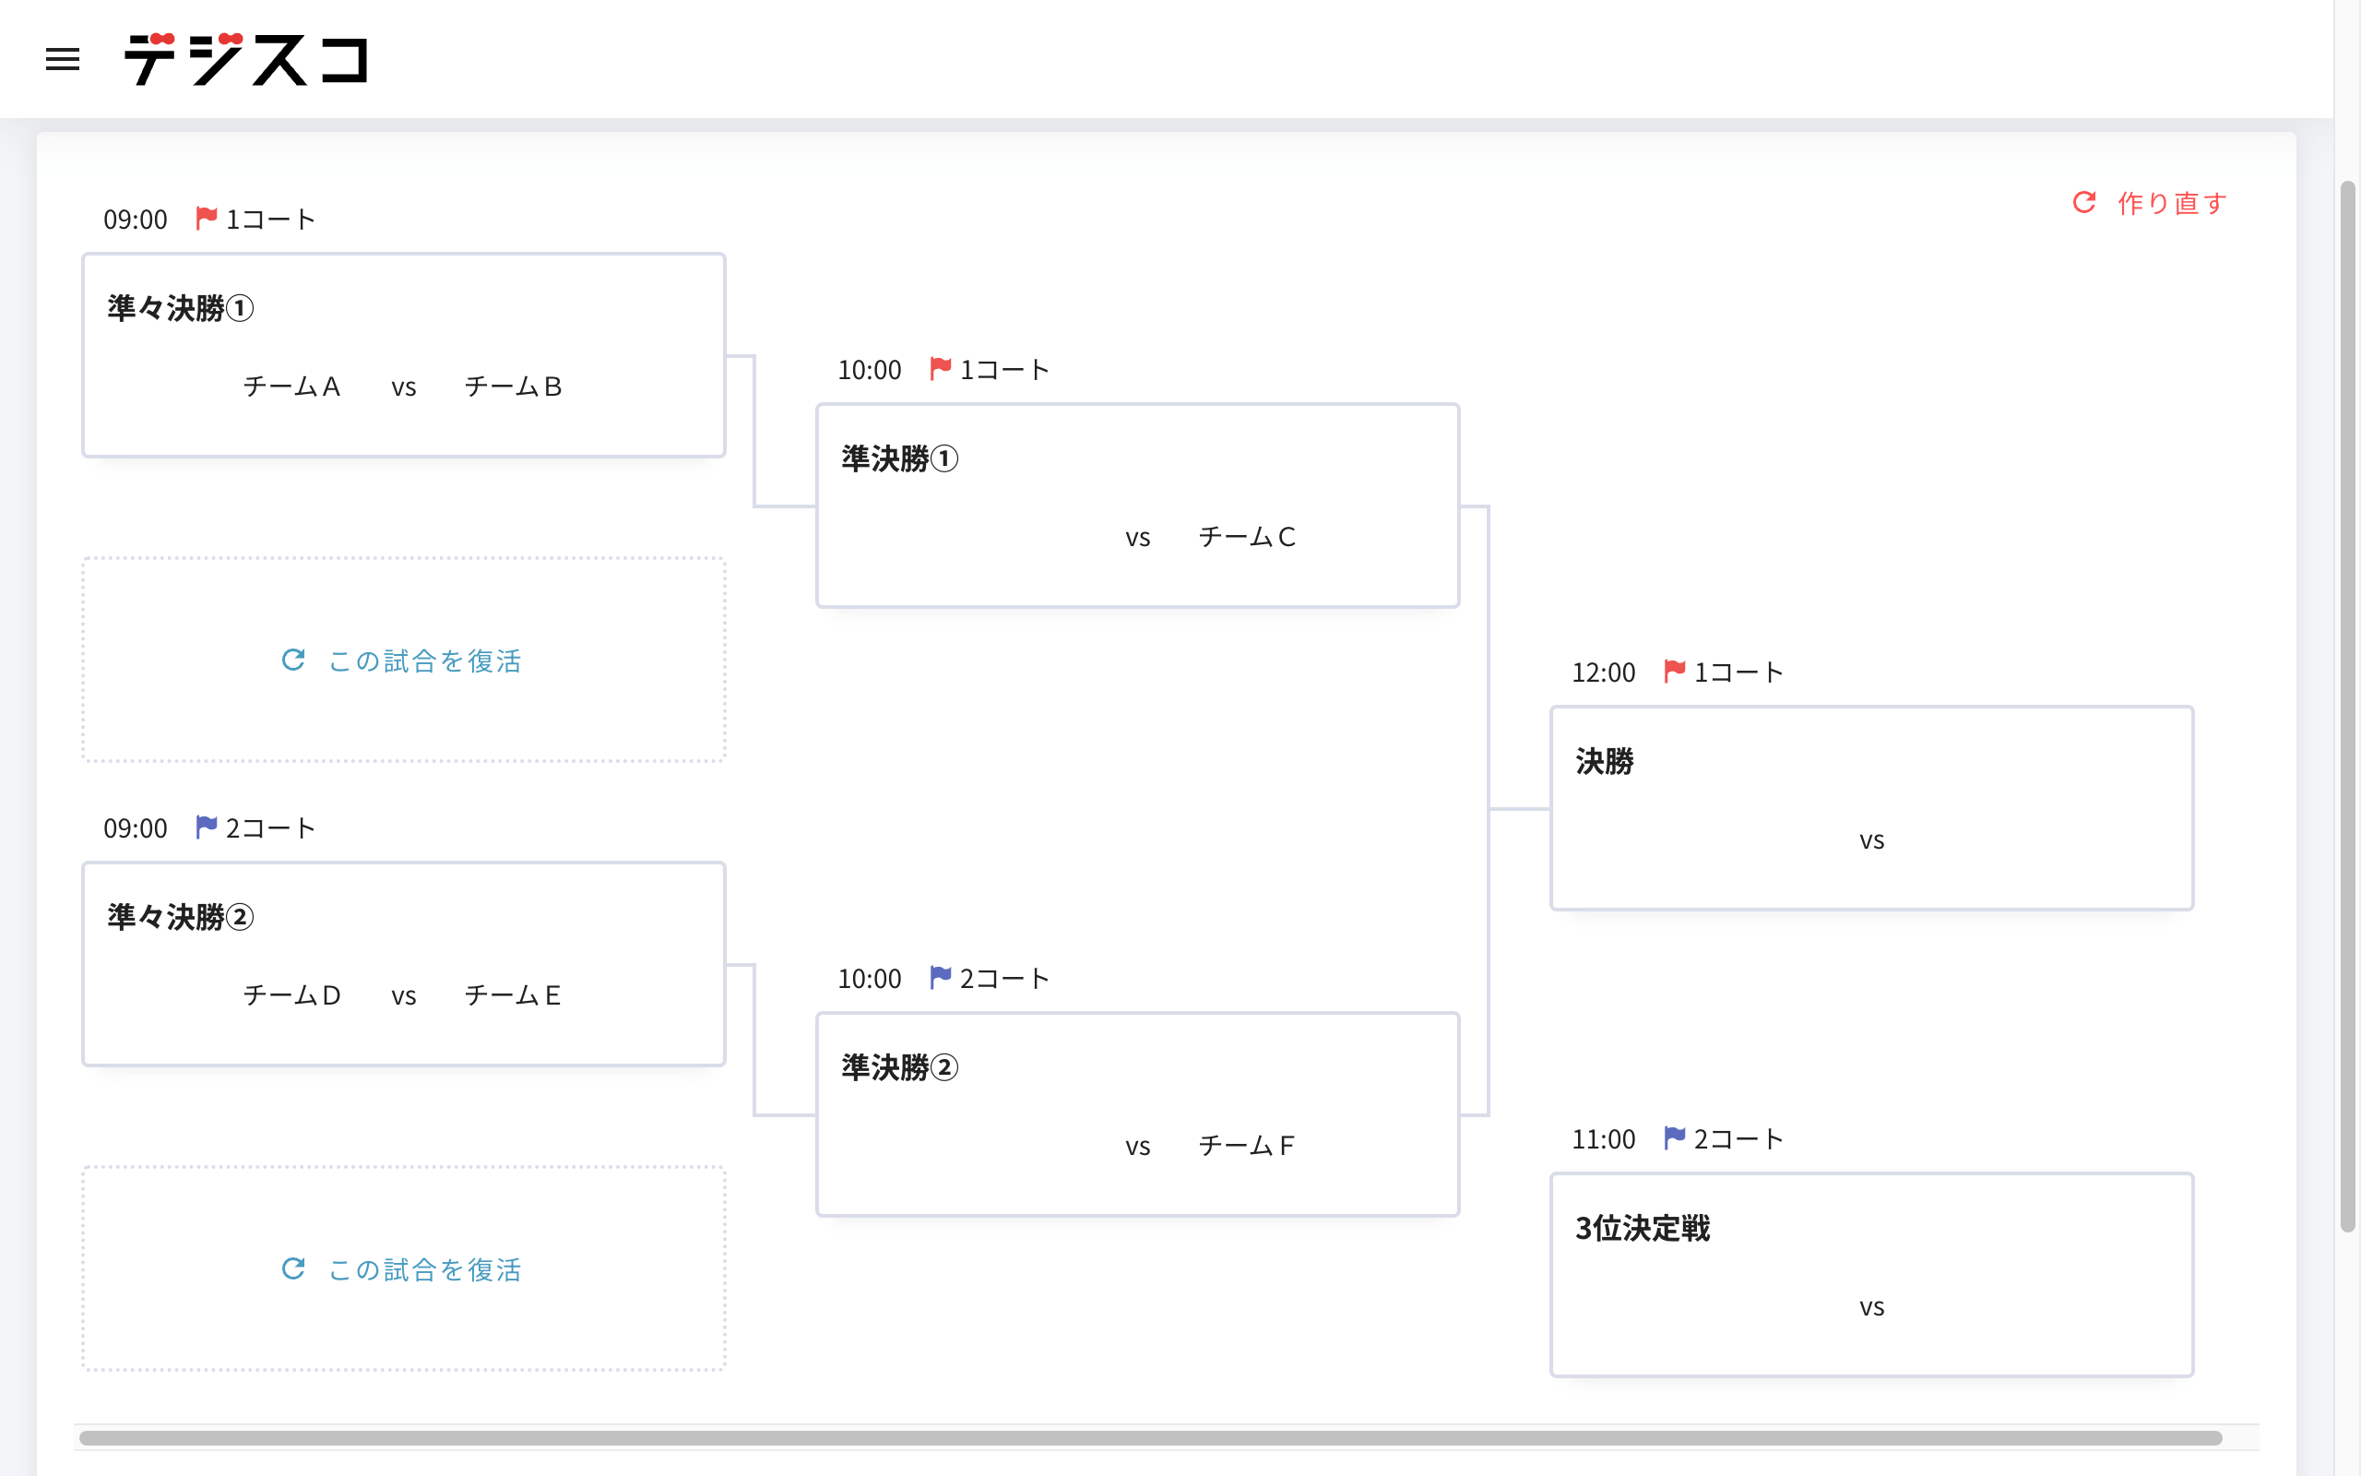Image resolution: width=2361 pixels, height=1476 pixels.
Task: Click the vertical page scrollbar
Action: [x=2347, y=706]
